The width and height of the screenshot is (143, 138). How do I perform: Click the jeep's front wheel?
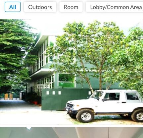coord(85,116)
